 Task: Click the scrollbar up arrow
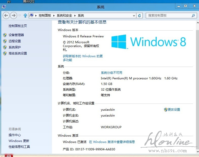[197, 23]
